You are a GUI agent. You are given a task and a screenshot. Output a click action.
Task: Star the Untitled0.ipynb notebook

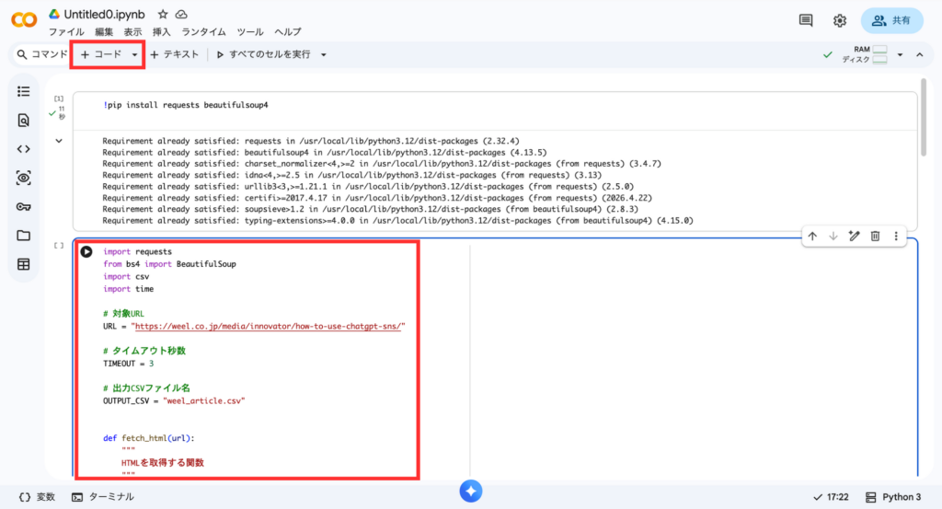tap(163, 14)
